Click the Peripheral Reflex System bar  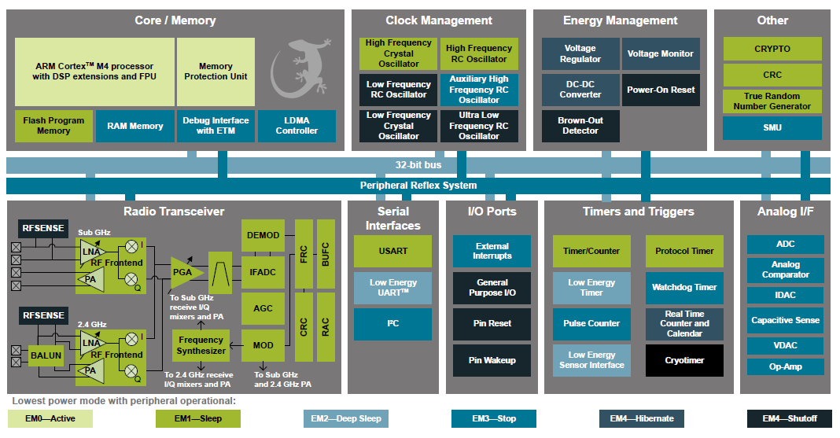tap(418, 186)
